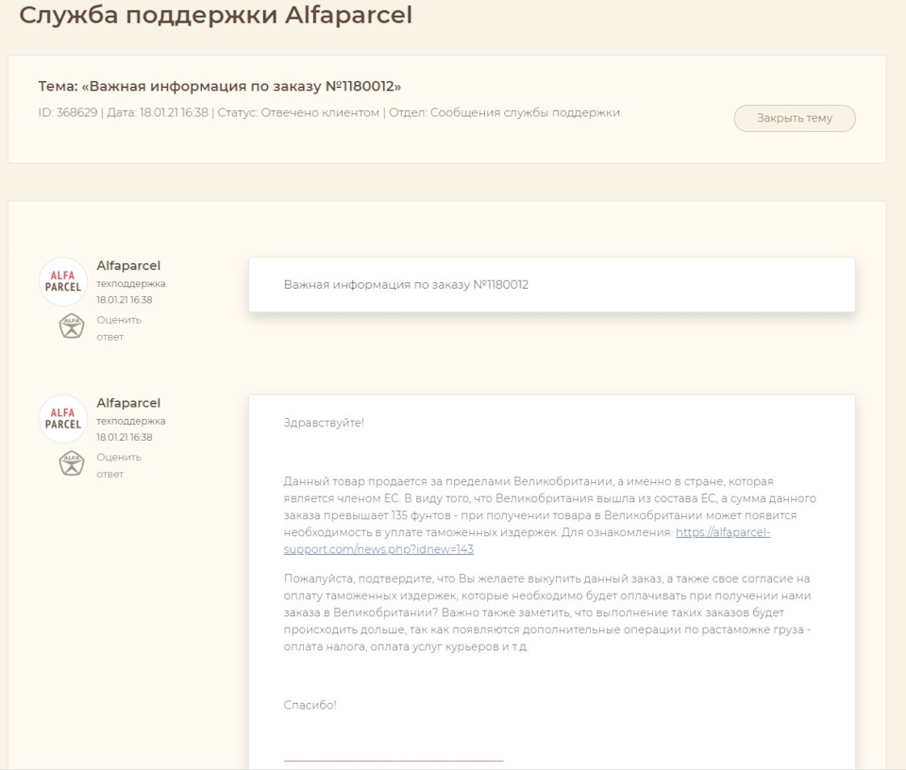Click the 18.01.21 16:38 timestamp of first message
Image resolution: width=906 pixels, height=770 pixels.
(x=125, y=300)
